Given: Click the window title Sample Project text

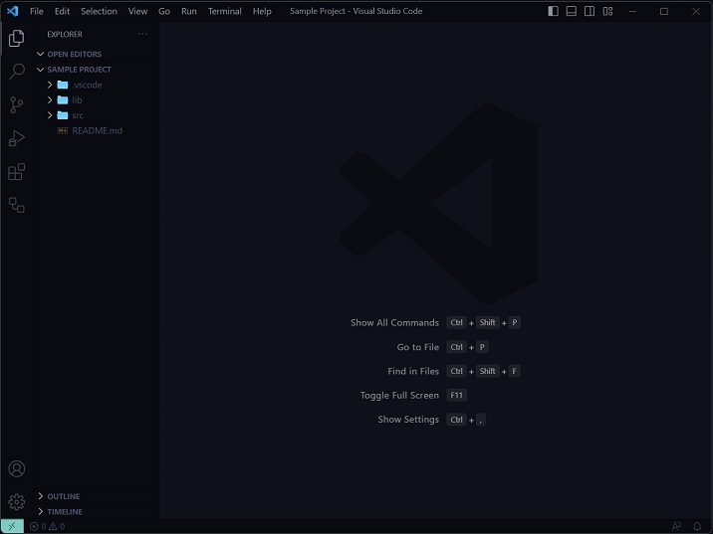Looking at the screenshot, I should 356,11.
